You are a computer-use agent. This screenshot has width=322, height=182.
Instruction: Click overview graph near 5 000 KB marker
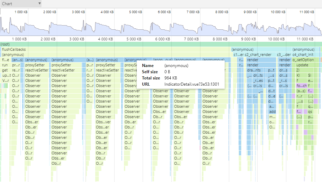(x=135, y=26)
